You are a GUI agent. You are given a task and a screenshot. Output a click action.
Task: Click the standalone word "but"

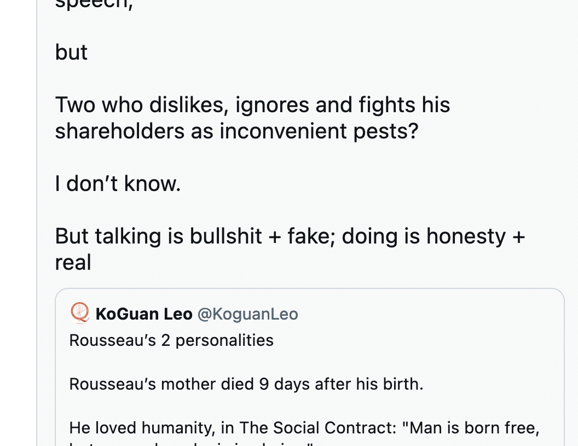point(71,52)
